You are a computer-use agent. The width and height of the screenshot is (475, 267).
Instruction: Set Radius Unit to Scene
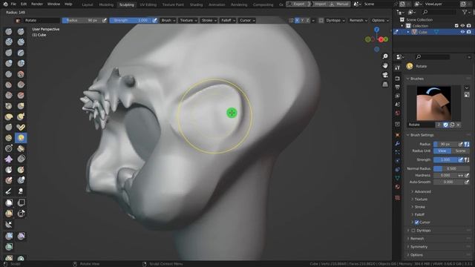coord(460,151)
